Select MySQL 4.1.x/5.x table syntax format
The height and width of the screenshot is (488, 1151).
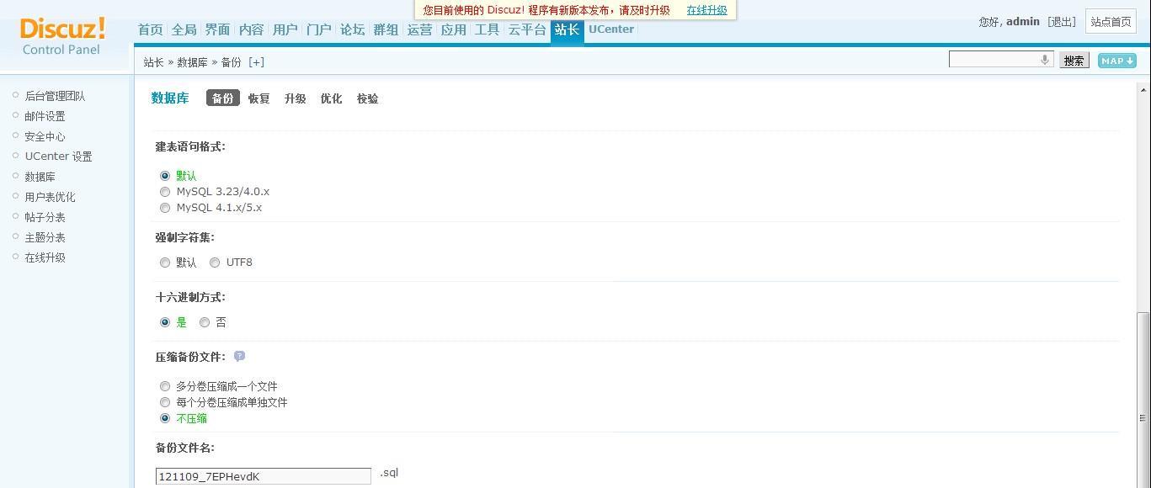pos(165,207)
